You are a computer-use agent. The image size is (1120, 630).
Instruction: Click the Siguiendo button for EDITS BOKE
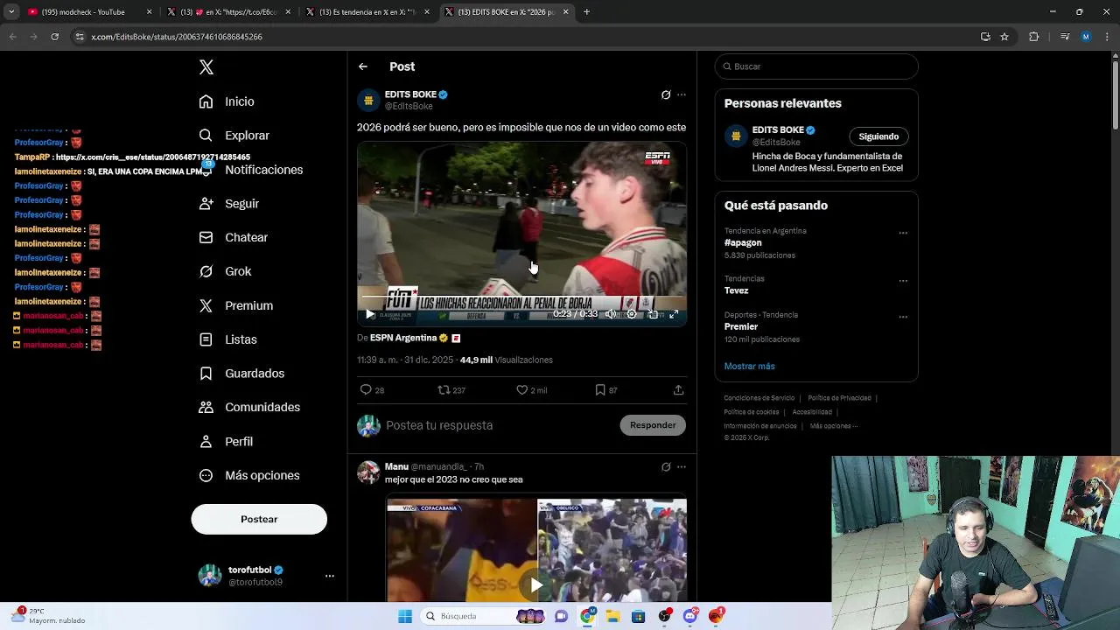[x=878, y=136]
